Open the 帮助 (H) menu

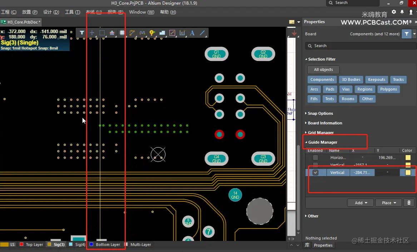pyautogui.click(x=168, y=12)
